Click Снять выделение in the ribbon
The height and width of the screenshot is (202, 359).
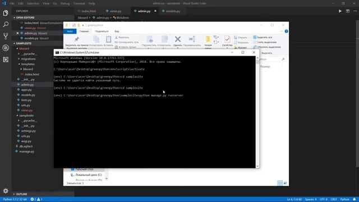265,42
